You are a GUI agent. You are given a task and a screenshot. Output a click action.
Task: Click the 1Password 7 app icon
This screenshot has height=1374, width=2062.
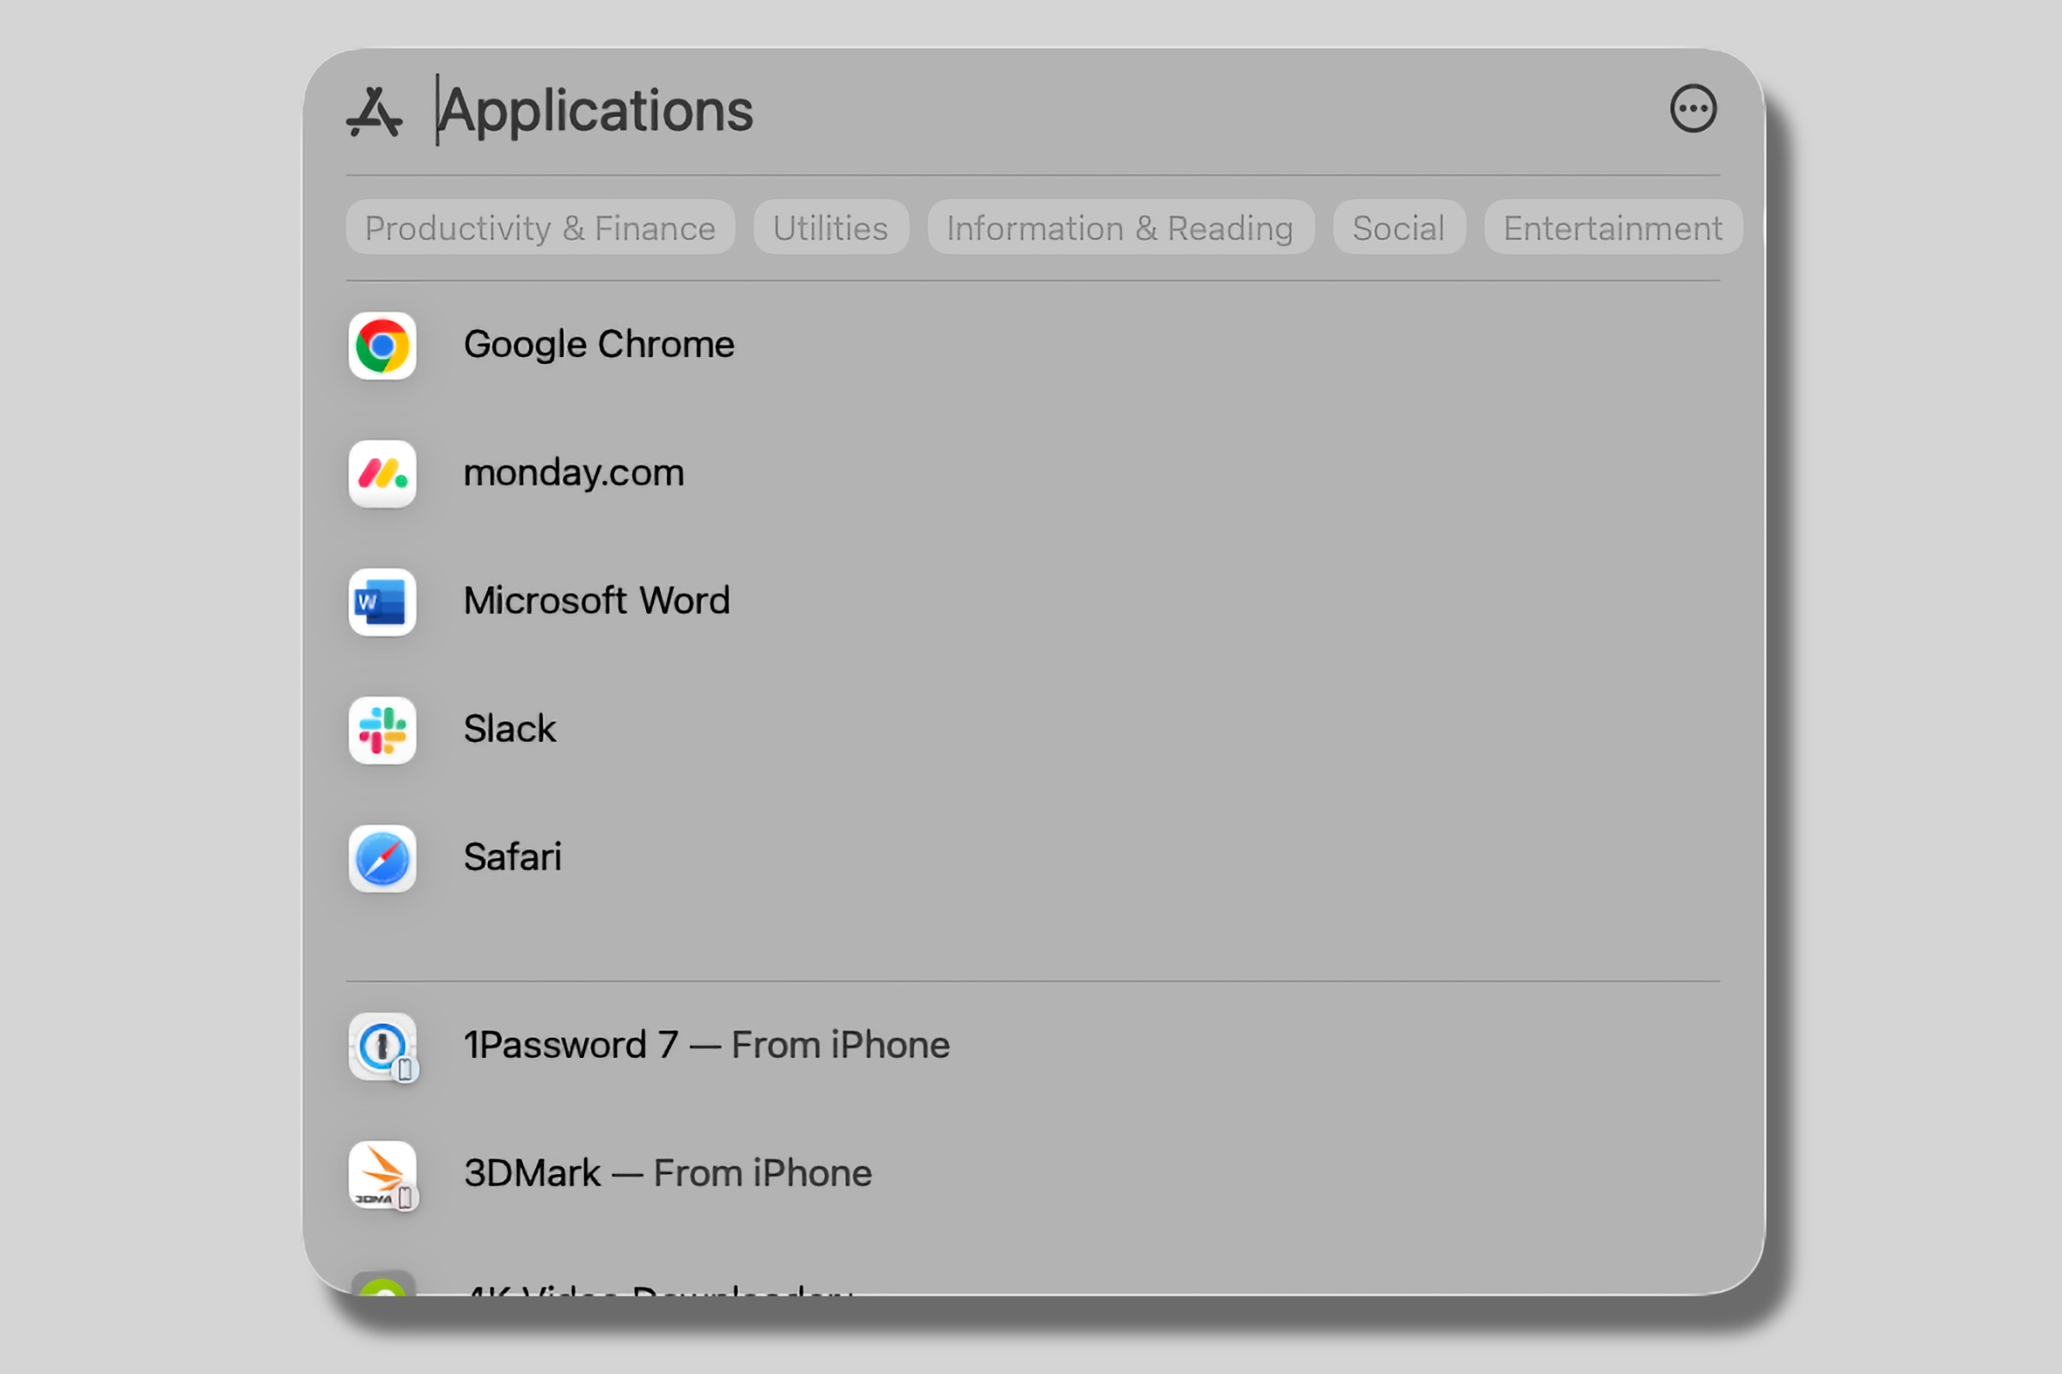(x=381, y=1048)
